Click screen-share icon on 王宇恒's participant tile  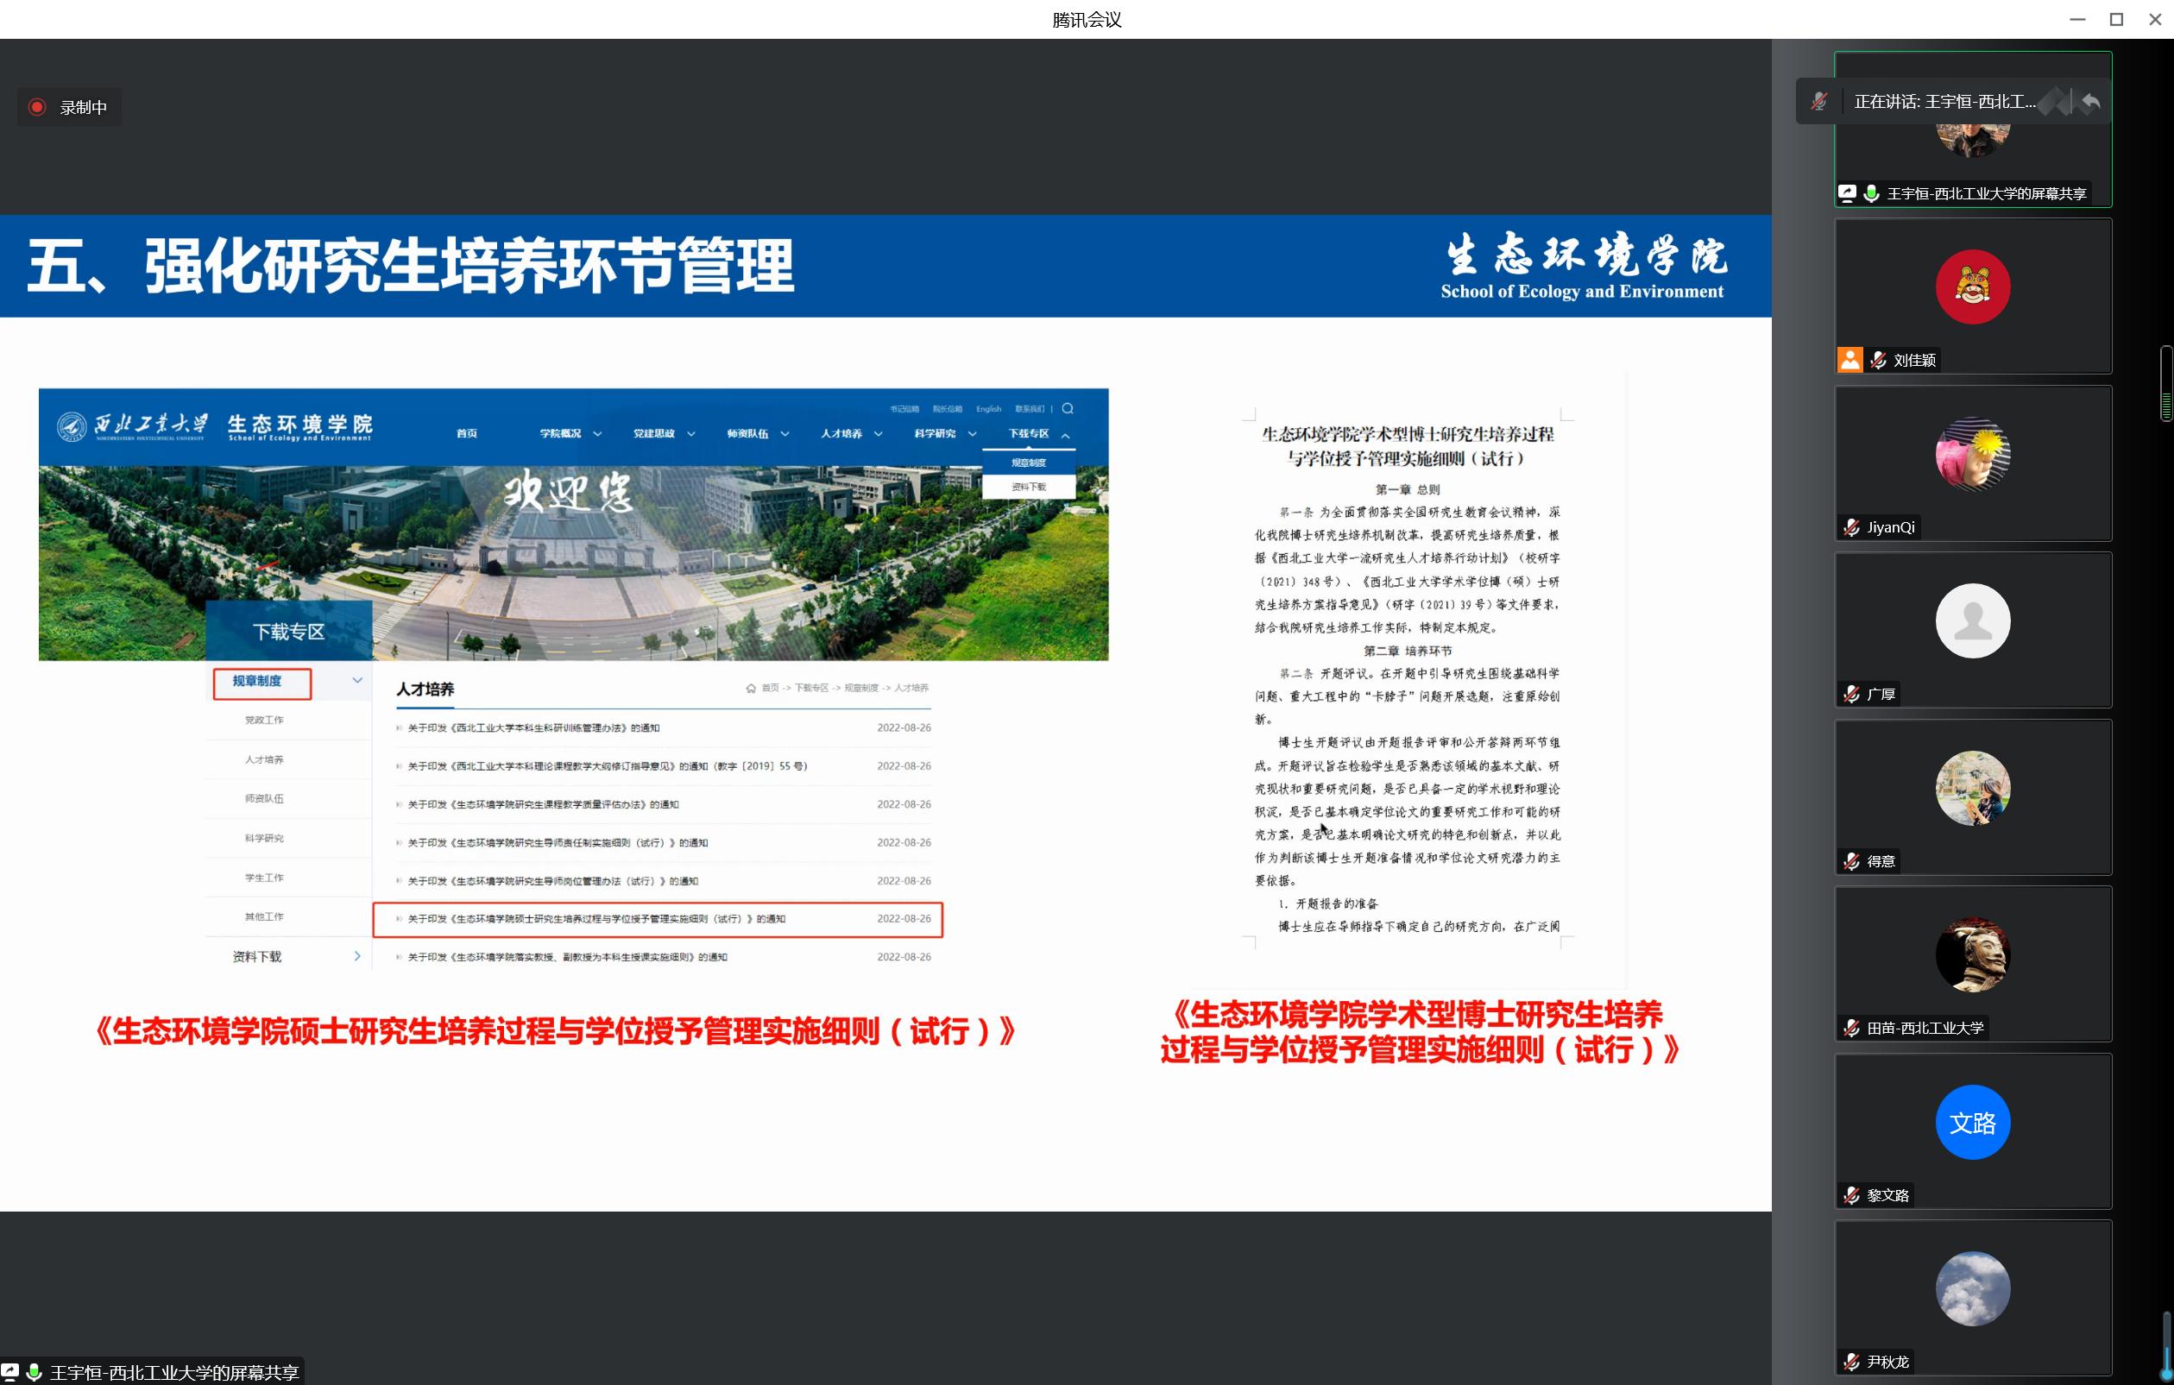1847,193
